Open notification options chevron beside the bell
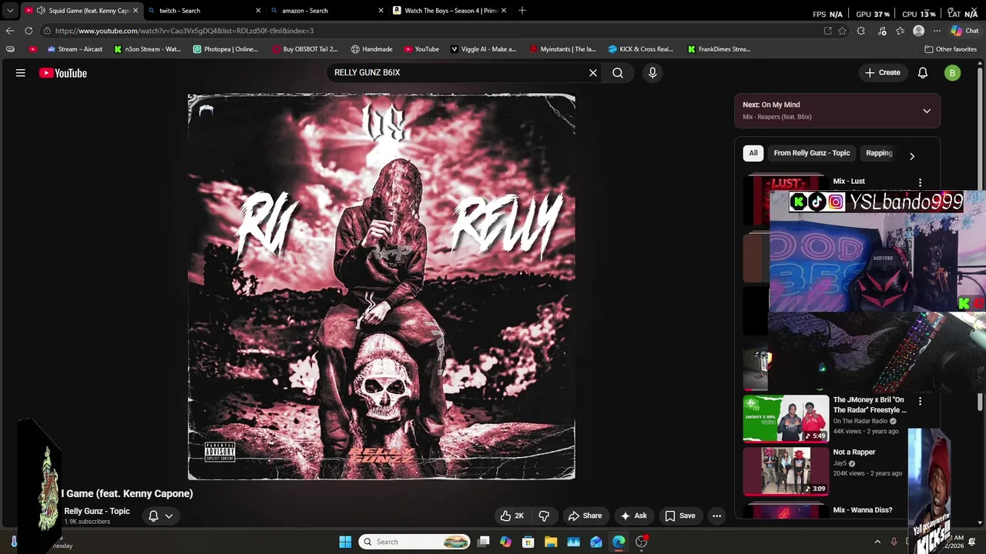This screenshot has width=986, height=554. tap(169, 516)
